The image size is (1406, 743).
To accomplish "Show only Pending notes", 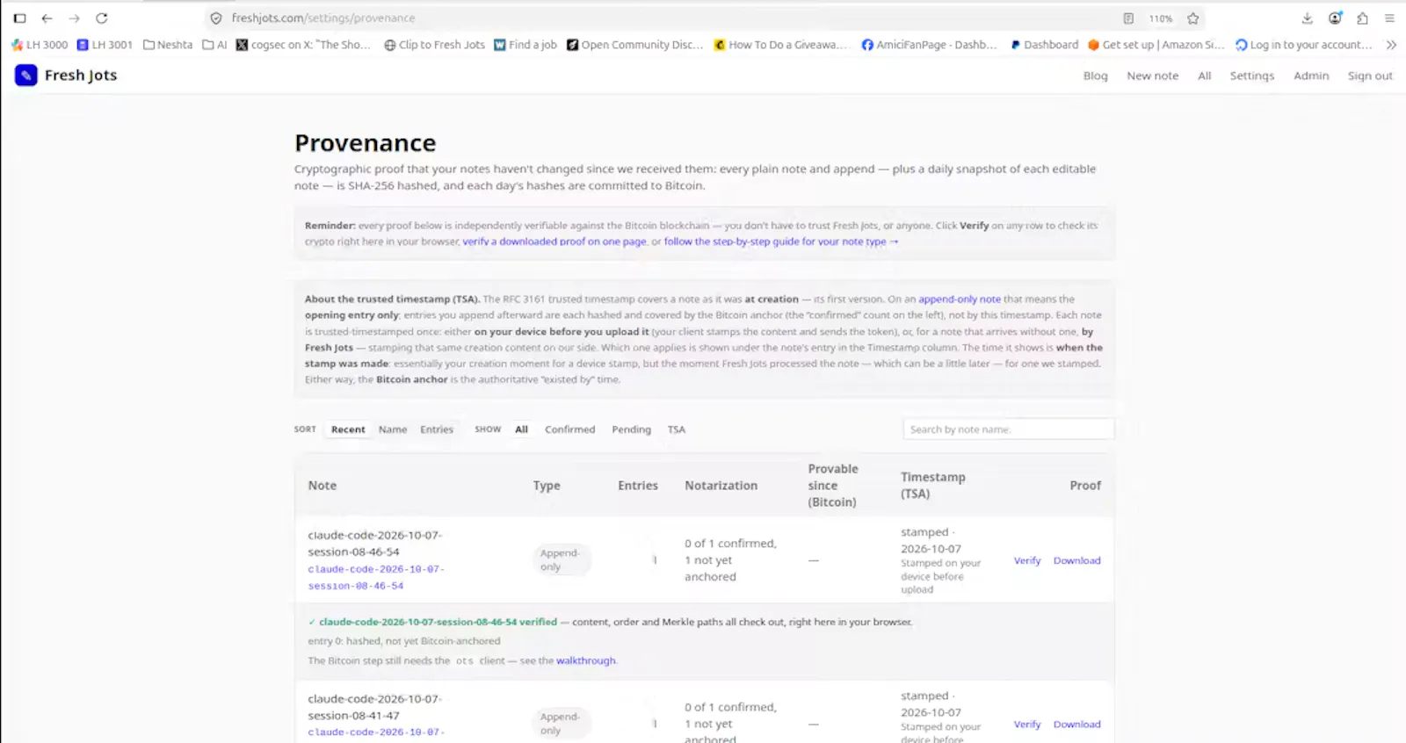I will tap(631, 429).
